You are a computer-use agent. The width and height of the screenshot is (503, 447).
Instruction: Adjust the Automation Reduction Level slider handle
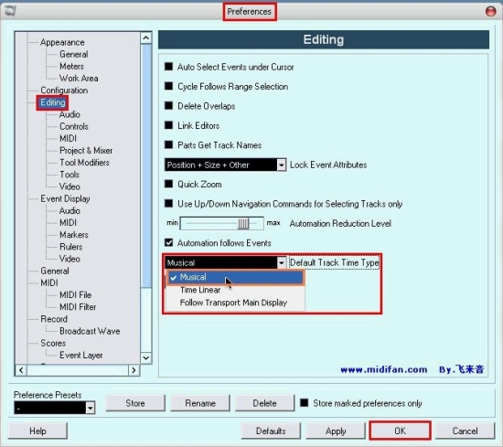pyautogui.click(x=243, y=223)
